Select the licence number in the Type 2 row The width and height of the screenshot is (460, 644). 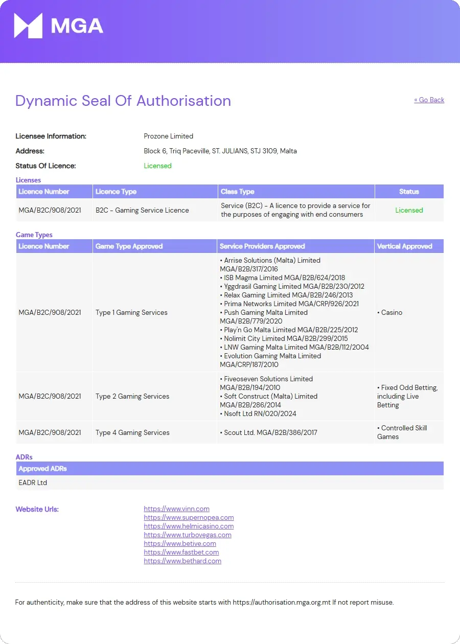click(50, 396)
